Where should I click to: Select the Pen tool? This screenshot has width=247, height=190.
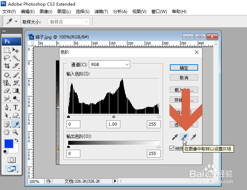coord(7,107)
